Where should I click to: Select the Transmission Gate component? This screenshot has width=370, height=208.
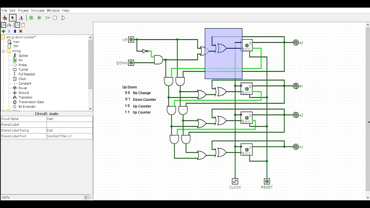[x=31, y=102]
